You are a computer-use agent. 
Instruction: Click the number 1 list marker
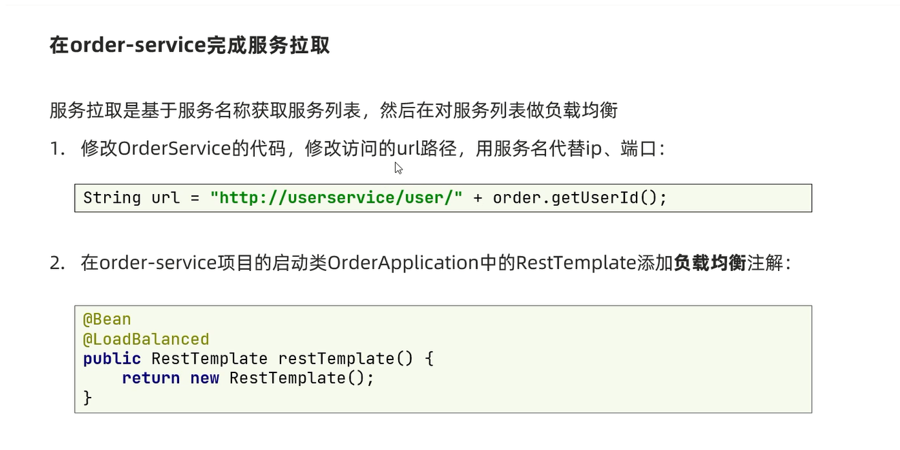pos(57,149)
